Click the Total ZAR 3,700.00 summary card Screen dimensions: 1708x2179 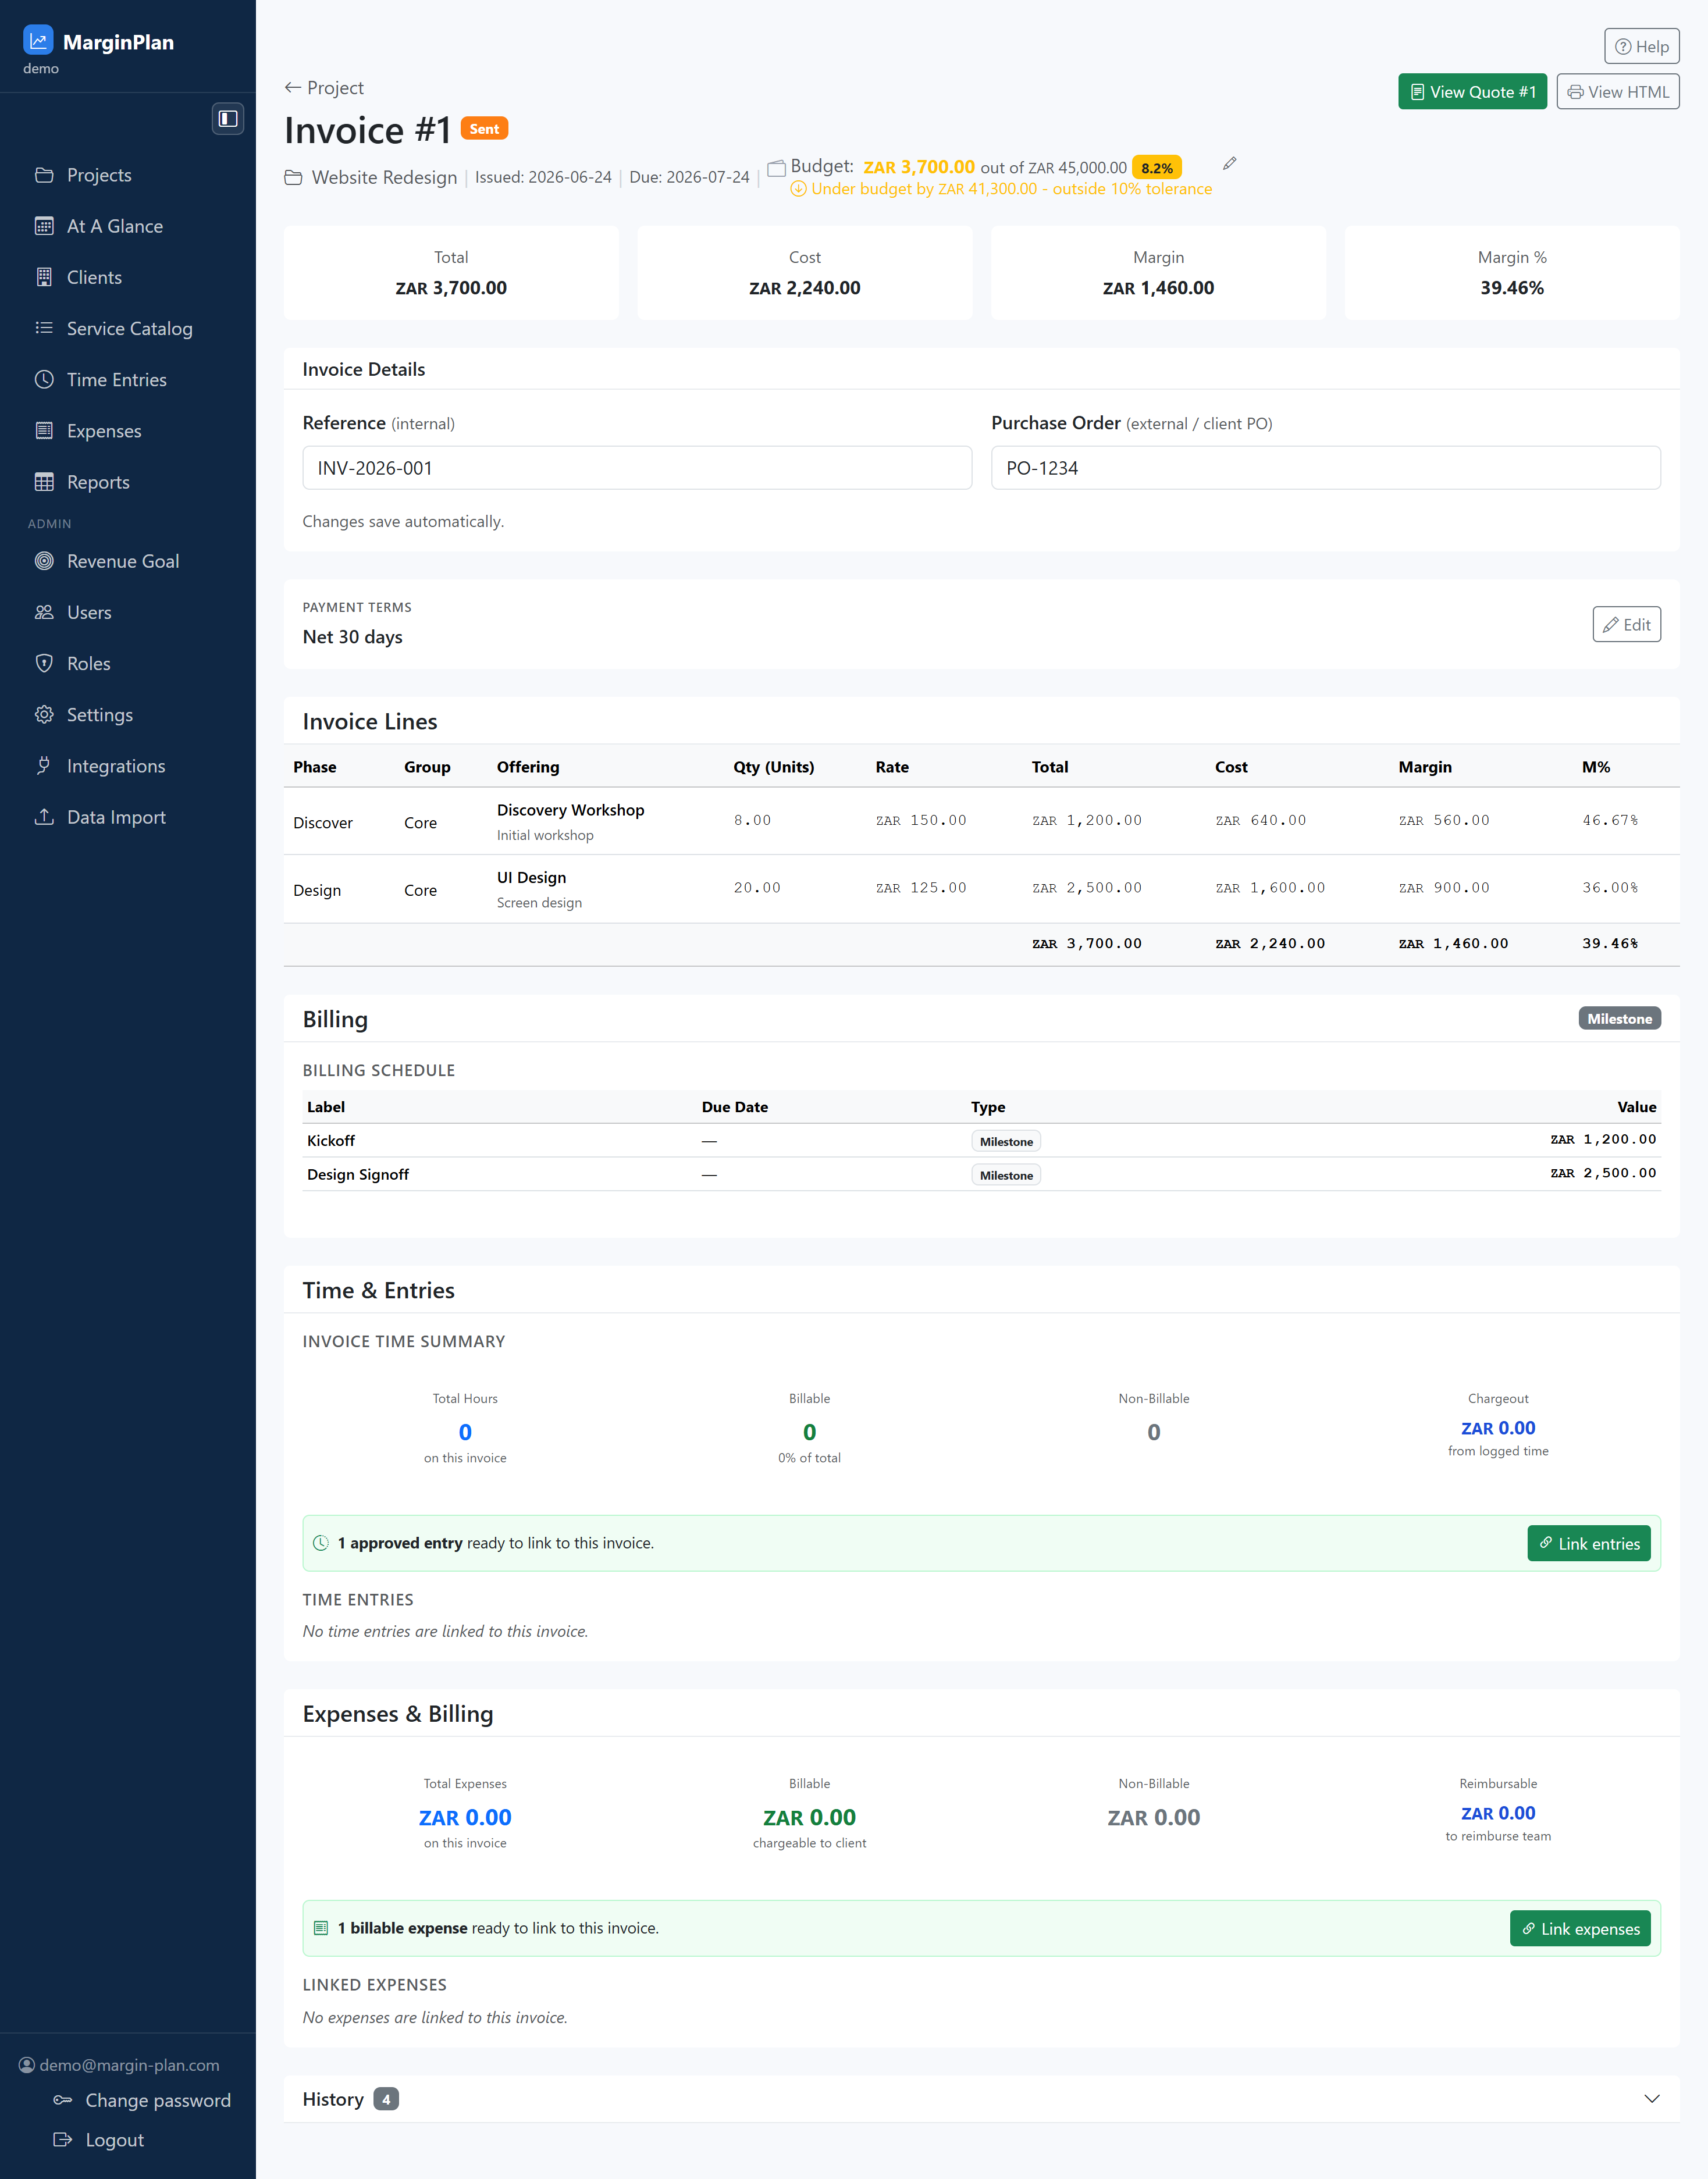click(451, 273)
